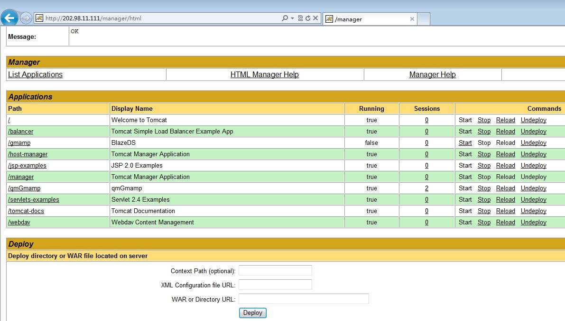The width and height of the screenshot is (565, 321).
Task: Close the /manager tab
Action: [412, 19]
